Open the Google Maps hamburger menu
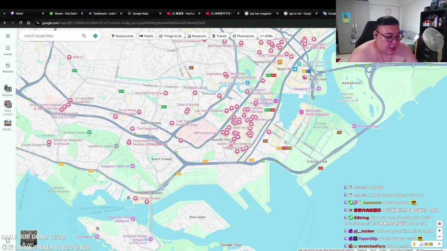 point(8,36)
